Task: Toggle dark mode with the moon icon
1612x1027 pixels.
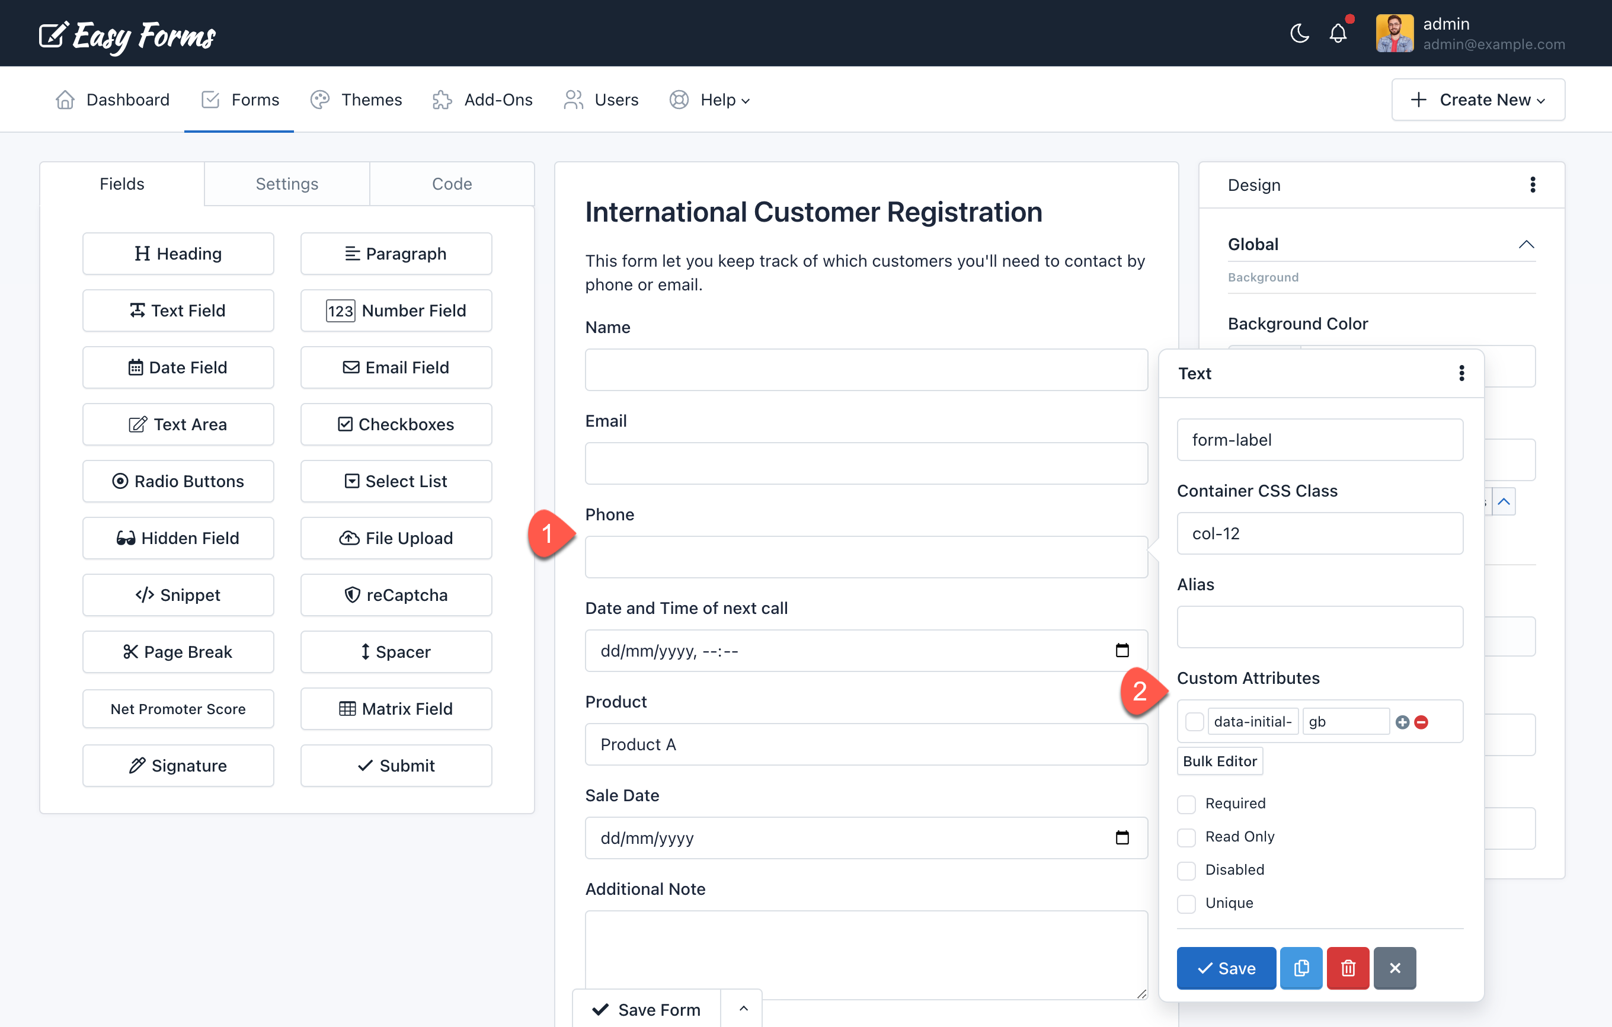Action: 1299,33
